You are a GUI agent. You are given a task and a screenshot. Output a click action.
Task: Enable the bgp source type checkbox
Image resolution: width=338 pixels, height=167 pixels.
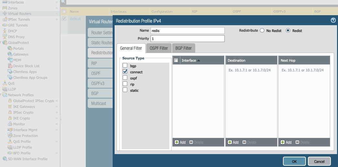pyautogui.click(x=125, y=66)
